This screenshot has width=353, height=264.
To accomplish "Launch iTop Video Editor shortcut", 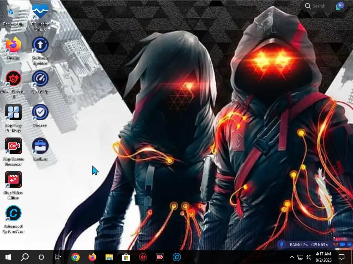I will pos(13,185).
